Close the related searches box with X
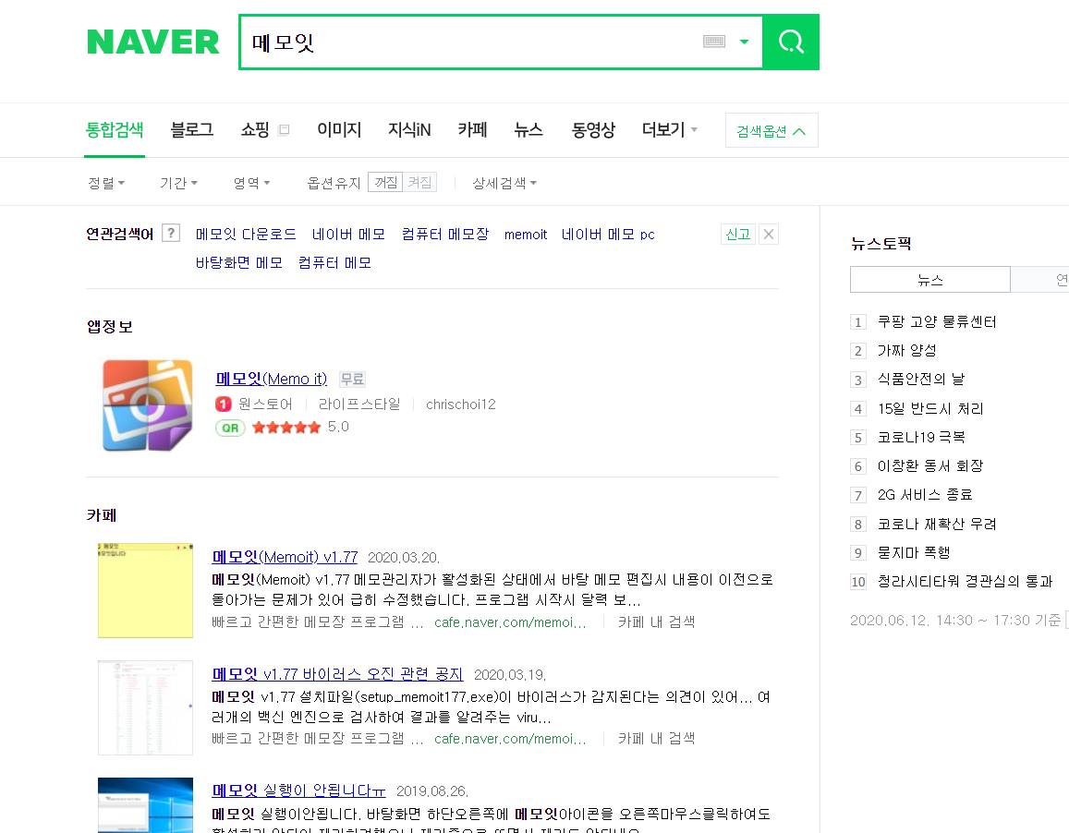This screenshot has height=833, width=1069. 769,234
